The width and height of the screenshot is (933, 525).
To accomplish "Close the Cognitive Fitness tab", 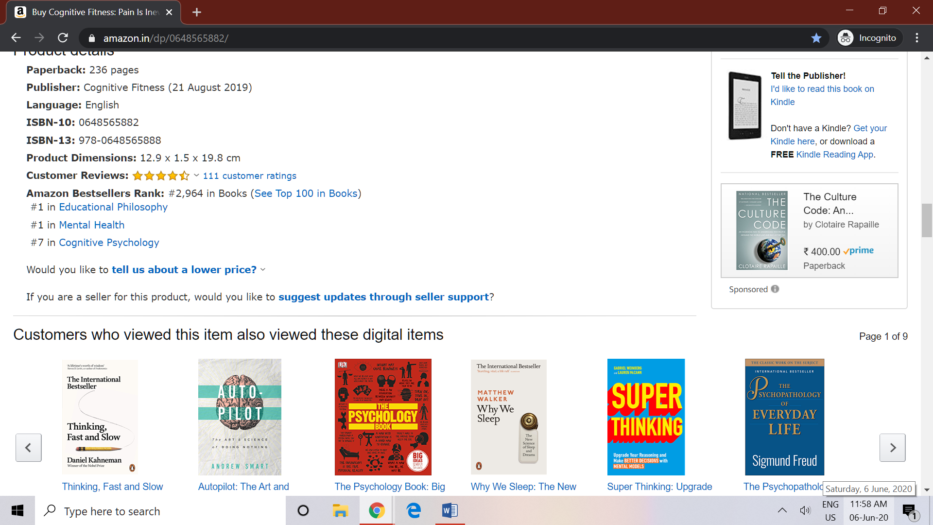I will (x=169, y=12).
